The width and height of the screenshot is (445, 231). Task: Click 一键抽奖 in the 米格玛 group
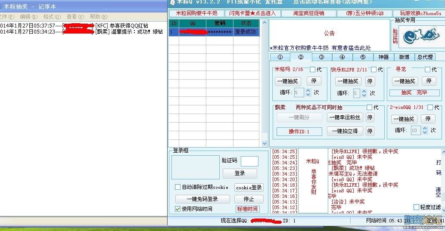pyautogui.click(x=288, y=81)
